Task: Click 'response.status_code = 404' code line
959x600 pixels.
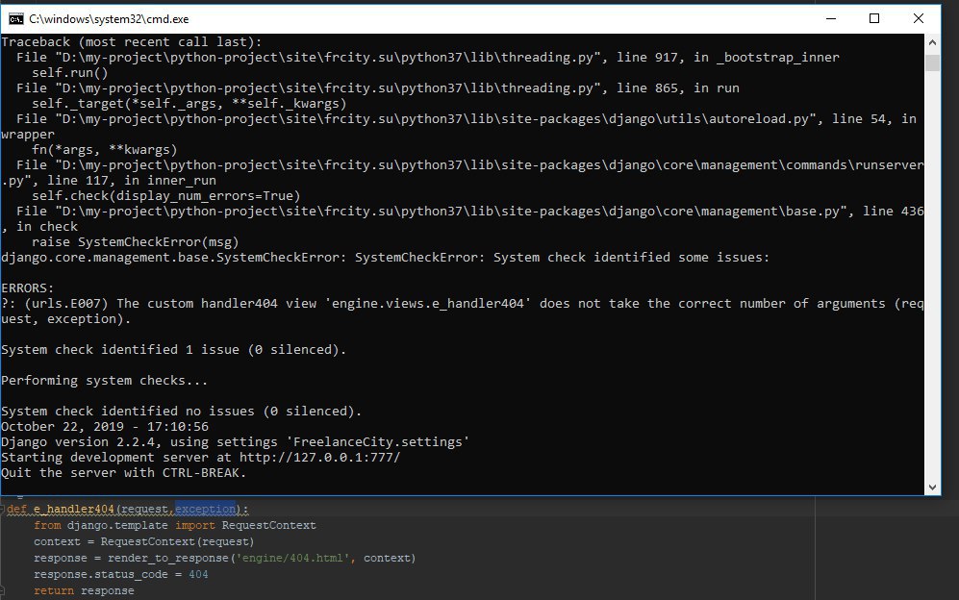Action: pyautogui.click(x=121, y=574)
